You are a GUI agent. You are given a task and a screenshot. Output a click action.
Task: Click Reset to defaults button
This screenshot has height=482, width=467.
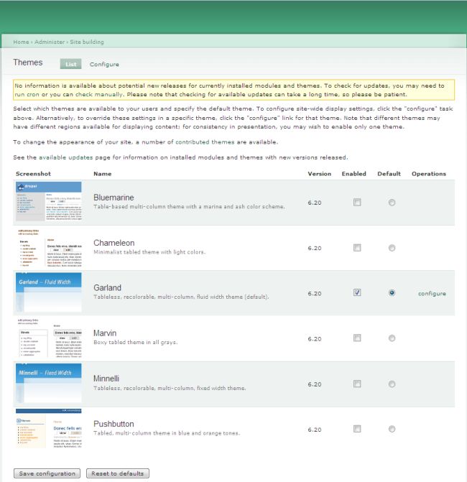point(117,473)
